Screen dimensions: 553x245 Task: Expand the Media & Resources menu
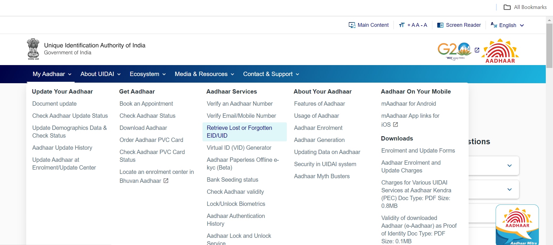[204, 74]
